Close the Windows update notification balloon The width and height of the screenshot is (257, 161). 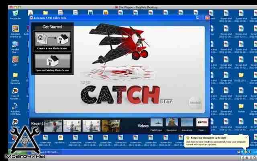coord(246,137)
